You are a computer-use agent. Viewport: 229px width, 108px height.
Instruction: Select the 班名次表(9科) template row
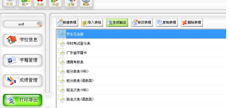pyautogui.click(x=141, y=90)
